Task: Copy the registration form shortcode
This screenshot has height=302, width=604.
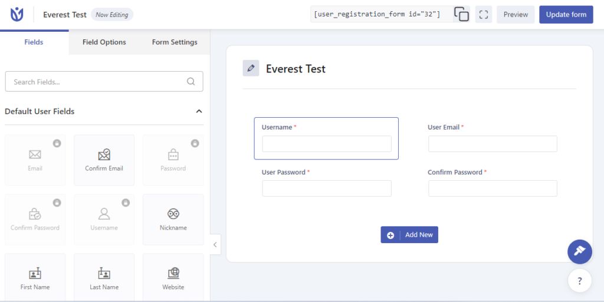Action: tap(461, 14)
